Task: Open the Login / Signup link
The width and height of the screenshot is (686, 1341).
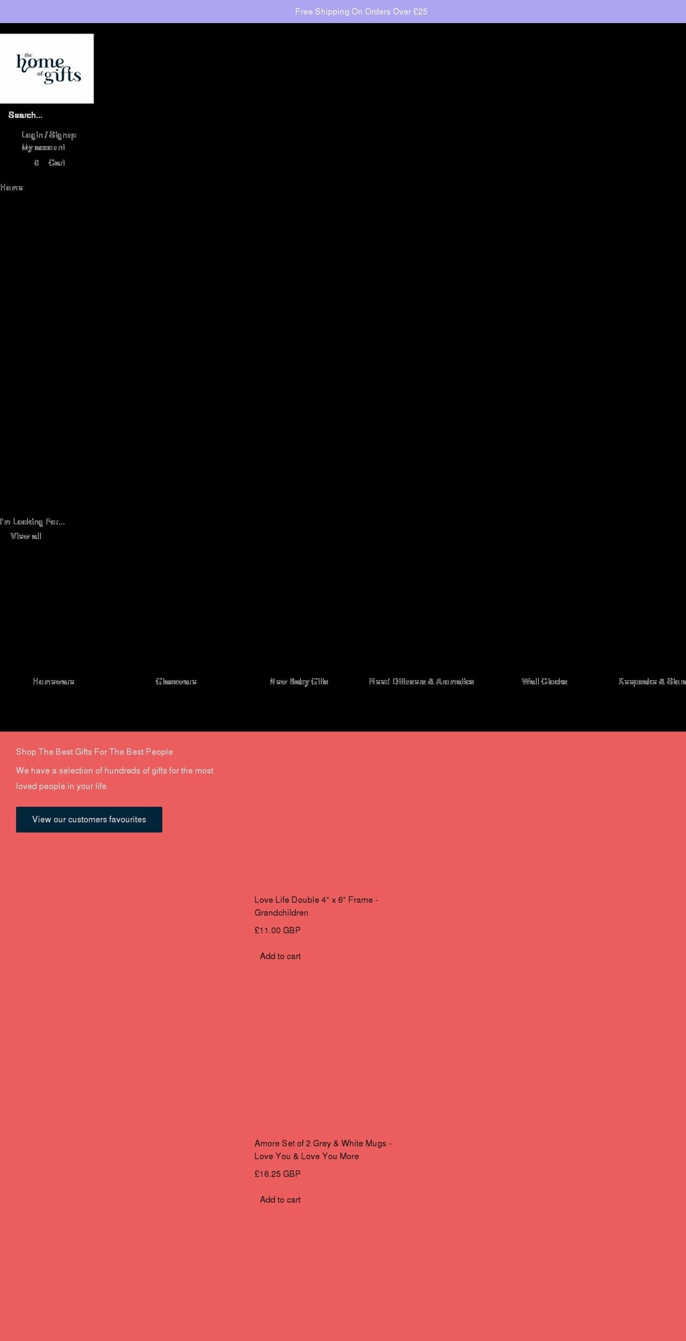Action: (x=49, y=134)
